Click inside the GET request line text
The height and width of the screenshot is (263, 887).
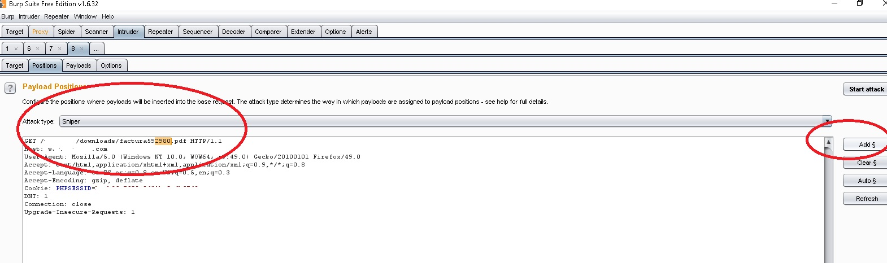point(123,141)
